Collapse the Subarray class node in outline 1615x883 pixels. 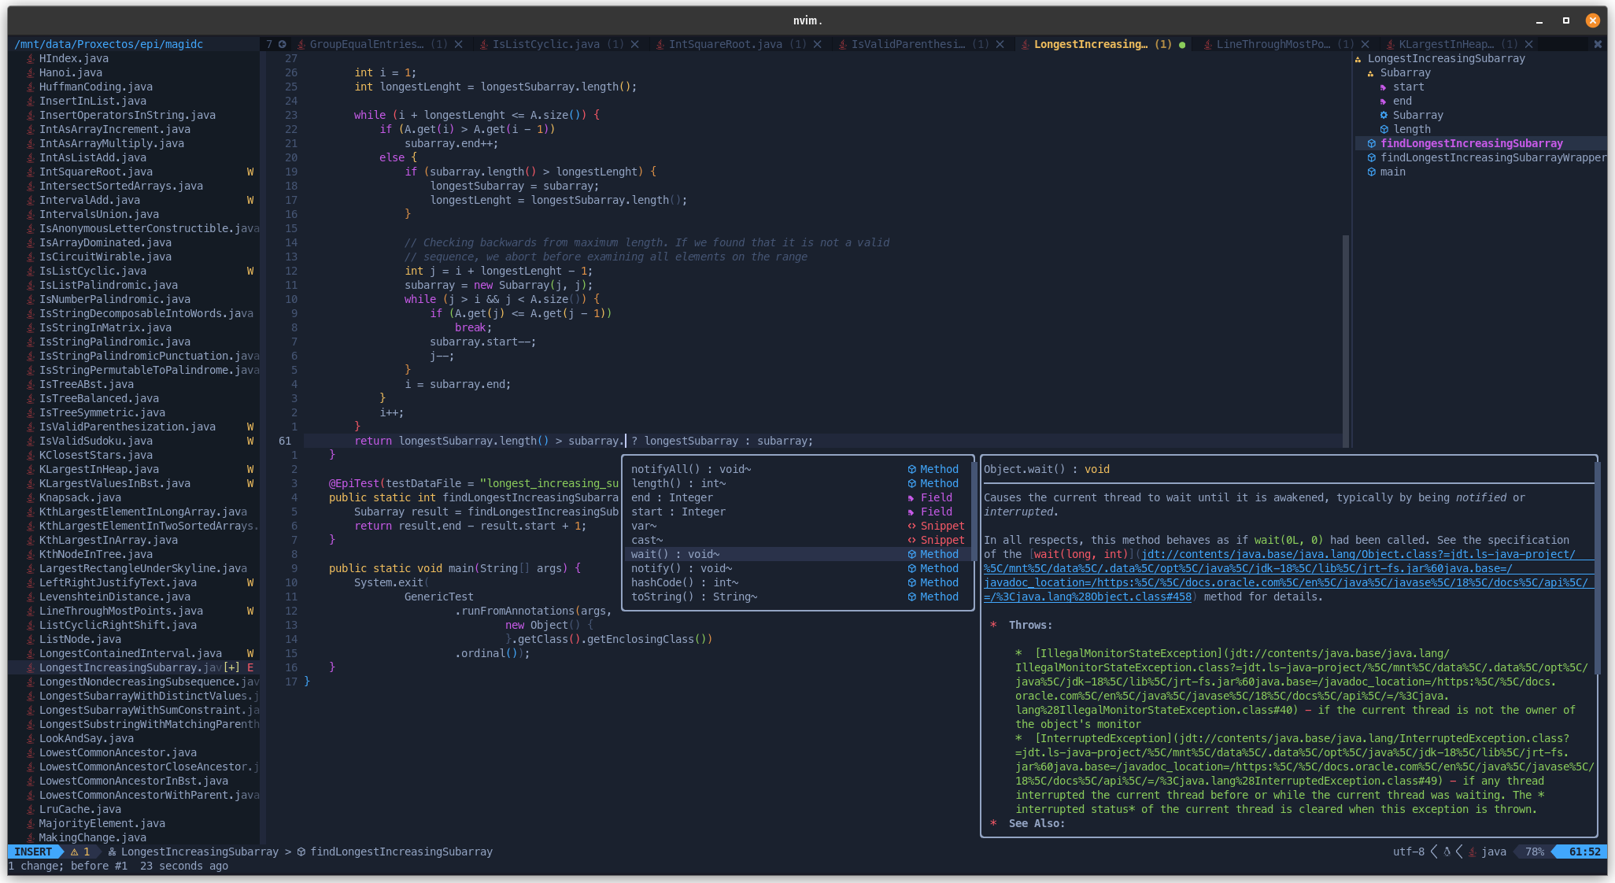pos(1370,73)
